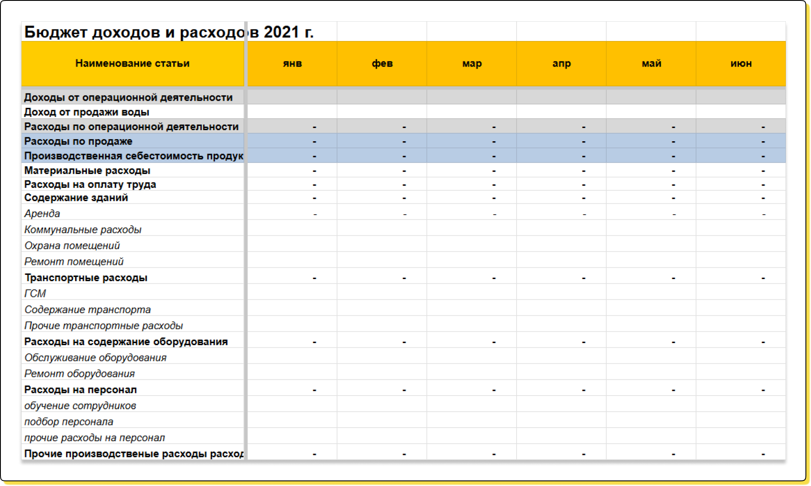The width and height of the screenshot is (811, 486).
Task: Click the 'прочие расходы на персонал' row label
Action: 95,437
